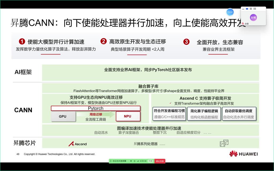274x171 pixels.
Task: Click the 自适应梯度切分 item
Action: point(188,133)
